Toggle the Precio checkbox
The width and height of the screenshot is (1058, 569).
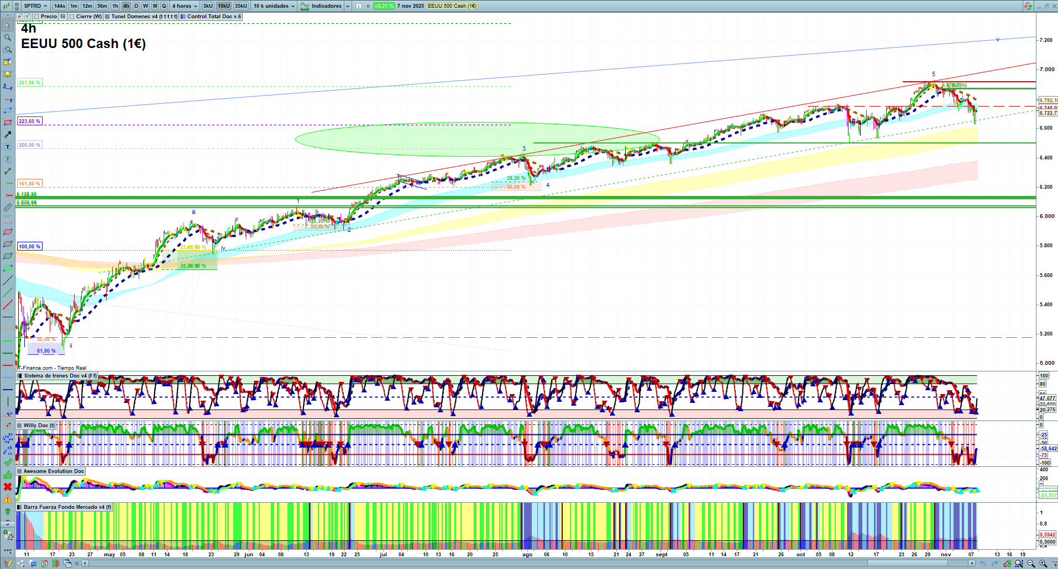pos(36,17)
